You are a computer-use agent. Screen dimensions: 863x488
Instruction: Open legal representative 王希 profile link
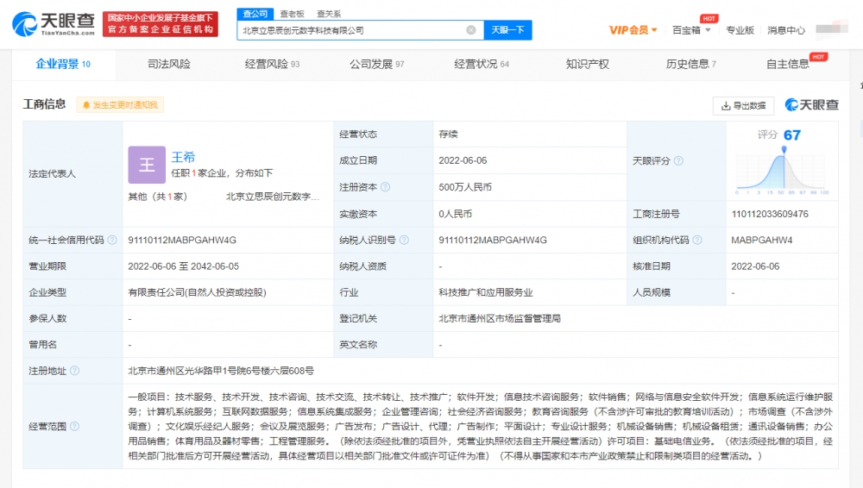(183, 157)
